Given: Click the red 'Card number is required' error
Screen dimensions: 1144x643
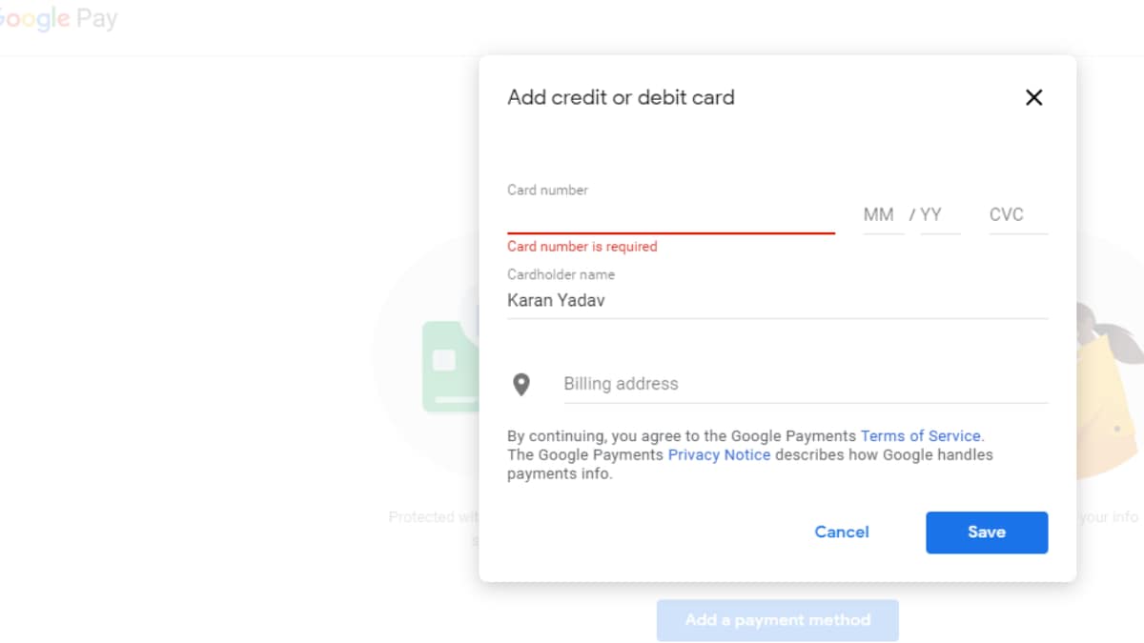Looking at the screenshot, I should pos(582,247).
